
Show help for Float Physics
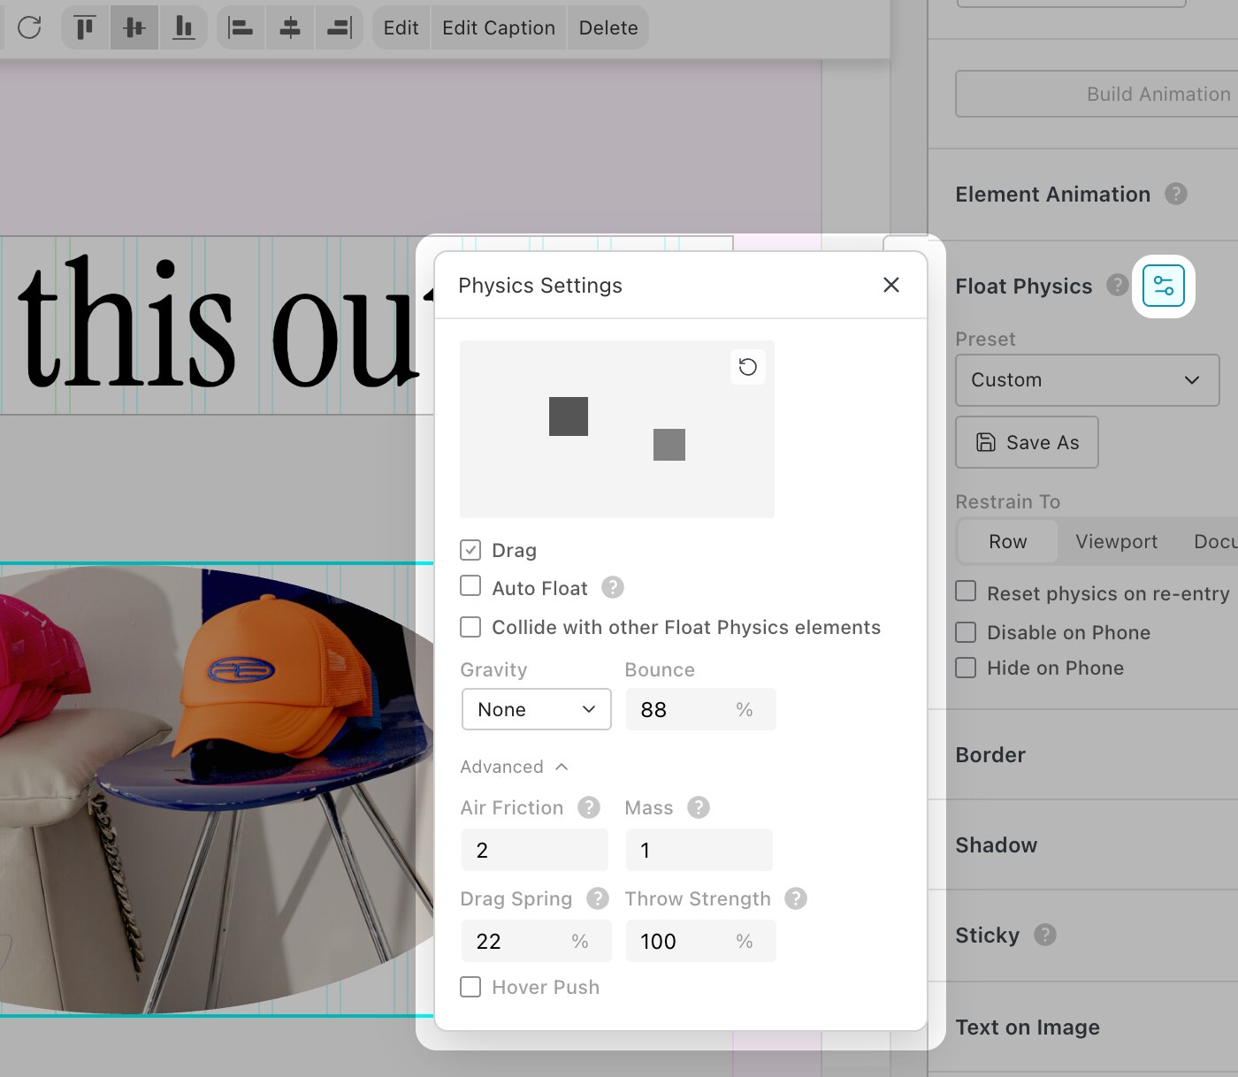1118,285
